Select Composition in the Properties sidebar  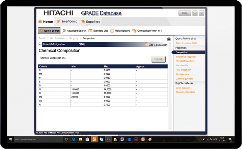(188, 52)
